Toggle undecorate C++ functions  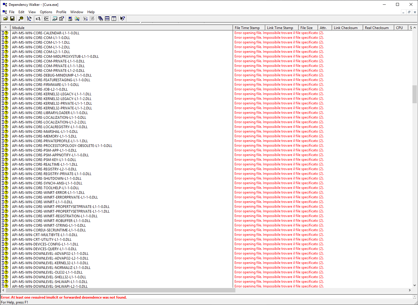(x=46, y=18)
